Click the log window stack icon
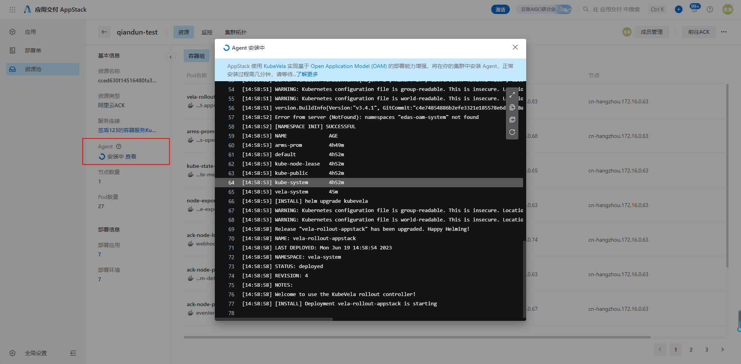 512,120
